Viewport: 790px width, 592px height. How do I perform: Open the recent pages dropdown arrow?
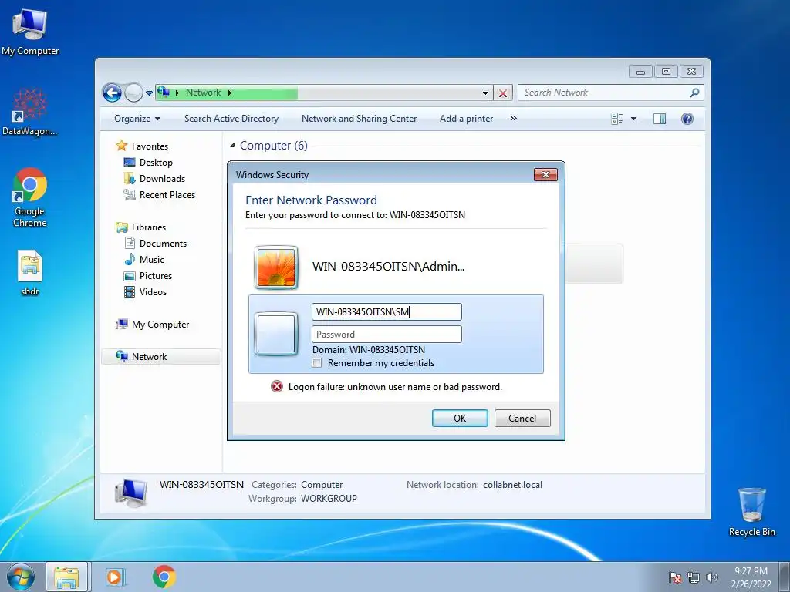tap(149, 93)
